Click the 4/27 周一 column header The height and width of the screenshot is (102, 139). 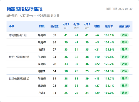point(66,26)
